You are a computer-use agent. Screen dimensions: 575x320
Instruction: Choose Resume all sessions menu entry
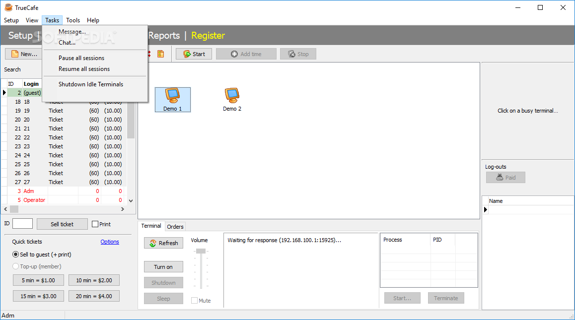click(x=95, y=69)
